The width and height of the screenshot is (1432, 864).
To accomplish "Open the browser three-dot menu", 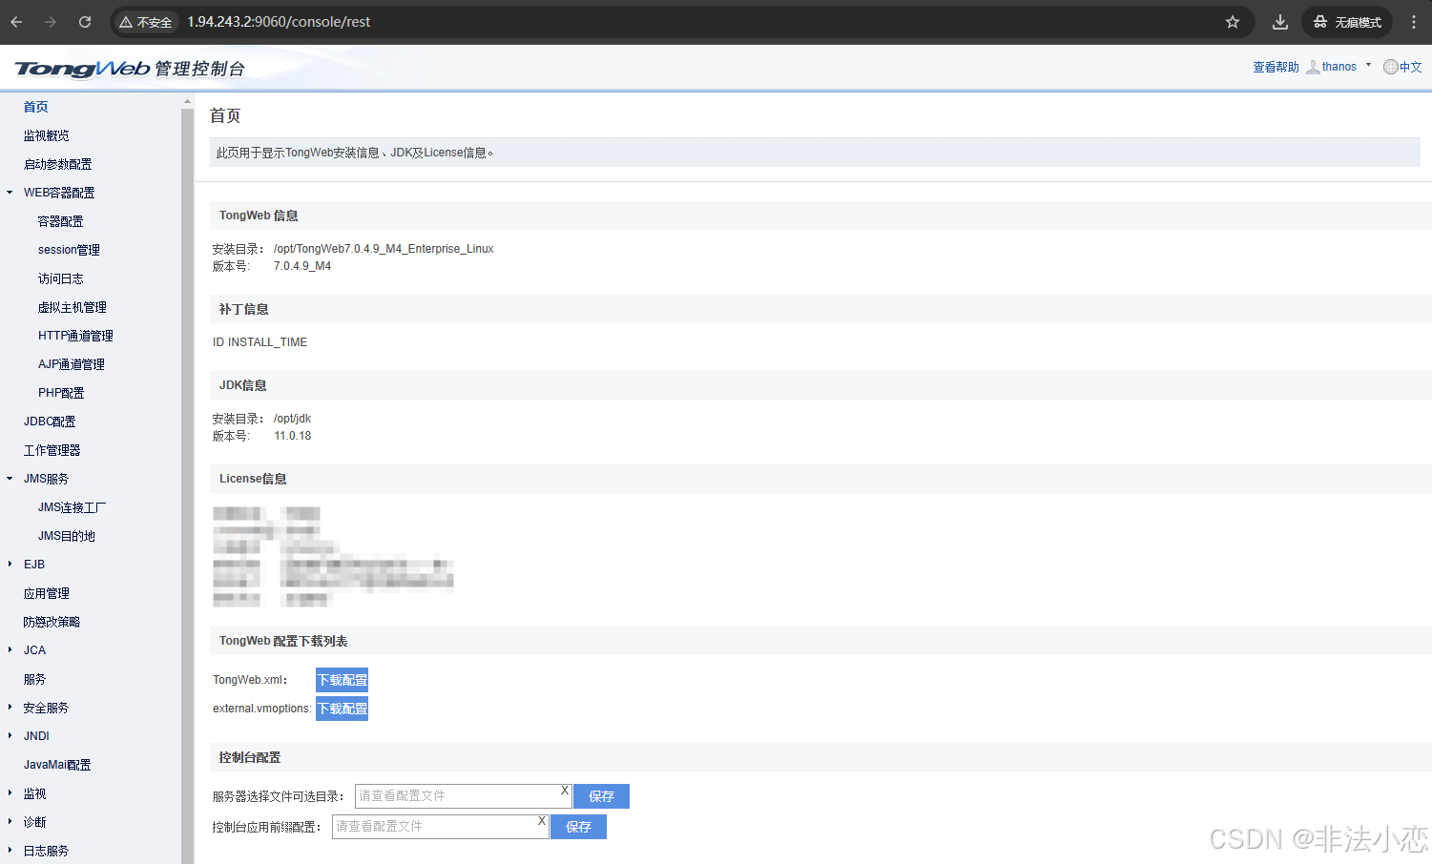I will pos(1414,22).
